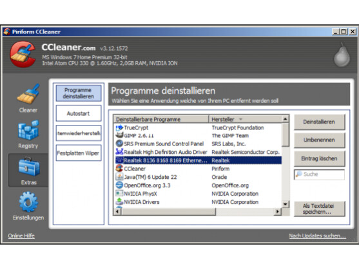
Task: Click The GIMP Team manufacturer cell
Action: point(230,136)
